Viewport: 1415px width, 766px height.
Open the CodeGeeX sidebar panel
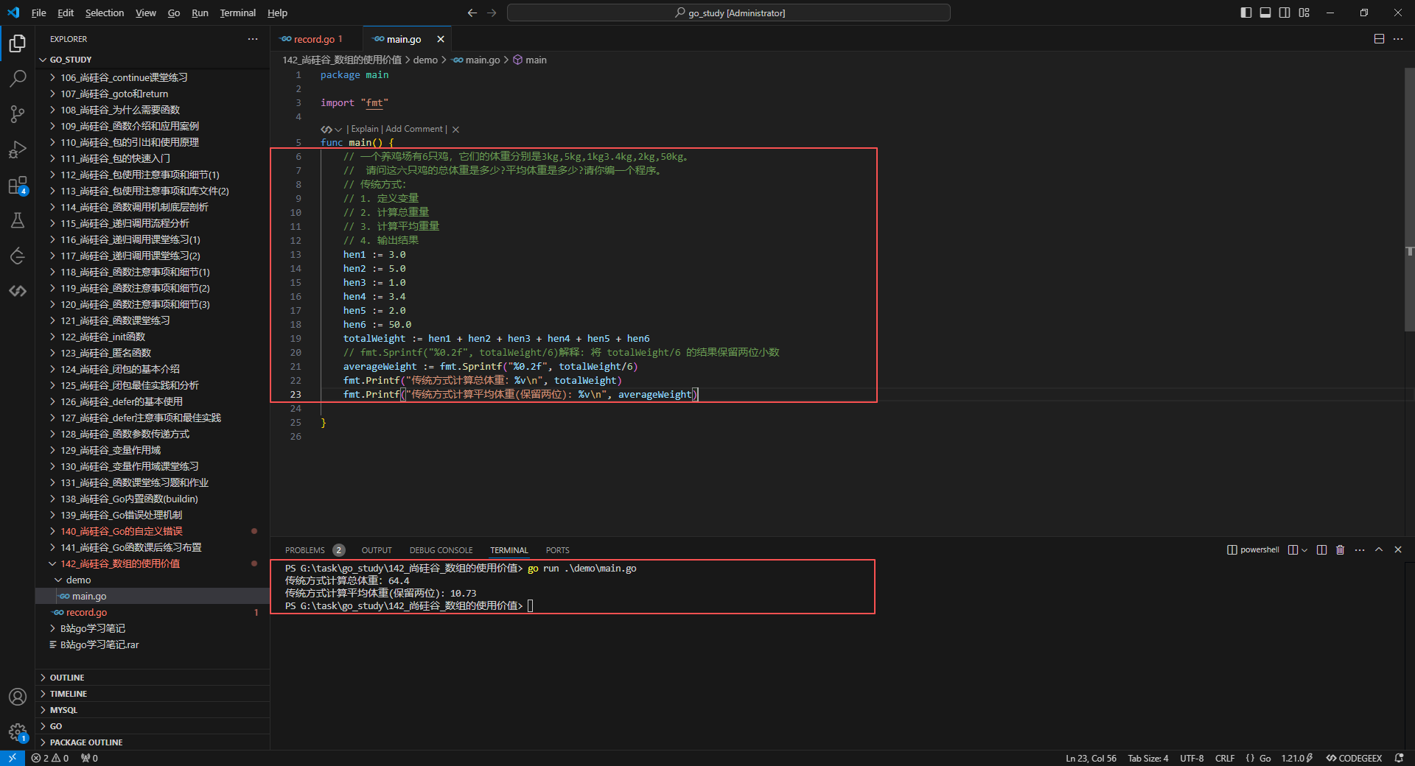pyautogui.click(x=18, y=291)
